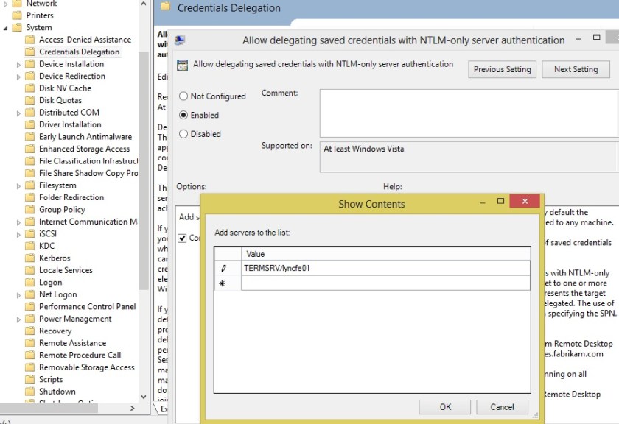Viewport: 619px width, 424px height.
Task: Toggle the checkbox below the Add servers option
Action: tap(181, 238)
